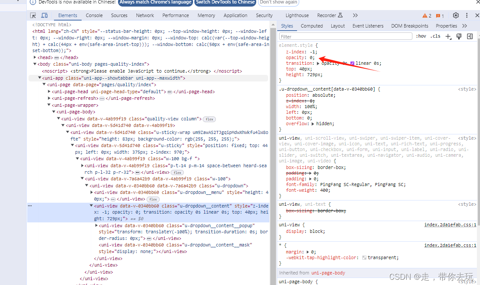Viewport: 480px width, 285px height.
Task: Open DOM Breakpoints pane tab
Action: 410,26
